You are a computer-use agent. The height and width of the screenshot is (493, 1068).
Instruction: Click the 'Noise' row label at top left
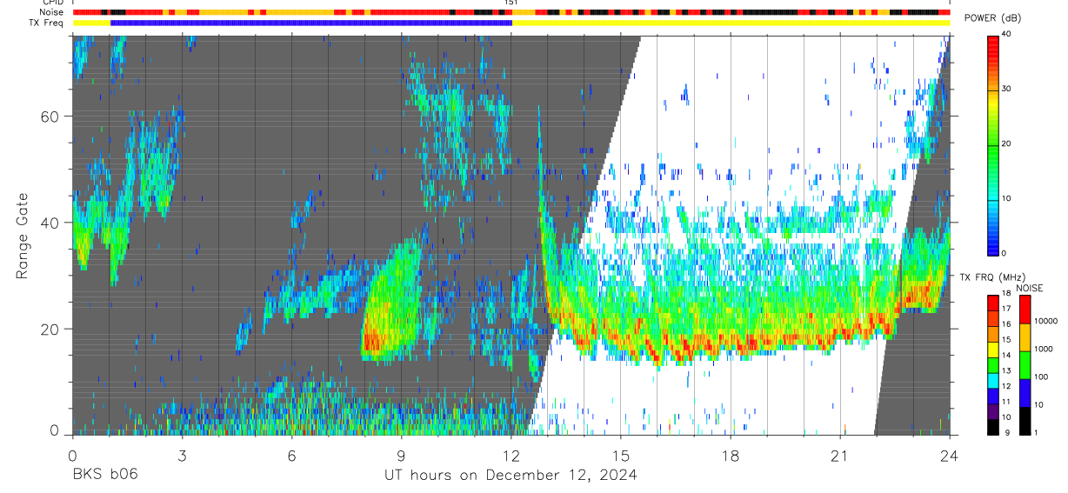(x=52, y=12)
